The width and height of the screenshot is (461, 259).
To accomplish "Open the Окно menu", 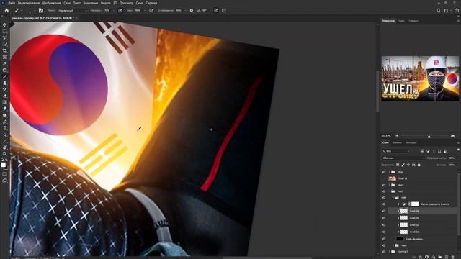I will click(139, 3).
